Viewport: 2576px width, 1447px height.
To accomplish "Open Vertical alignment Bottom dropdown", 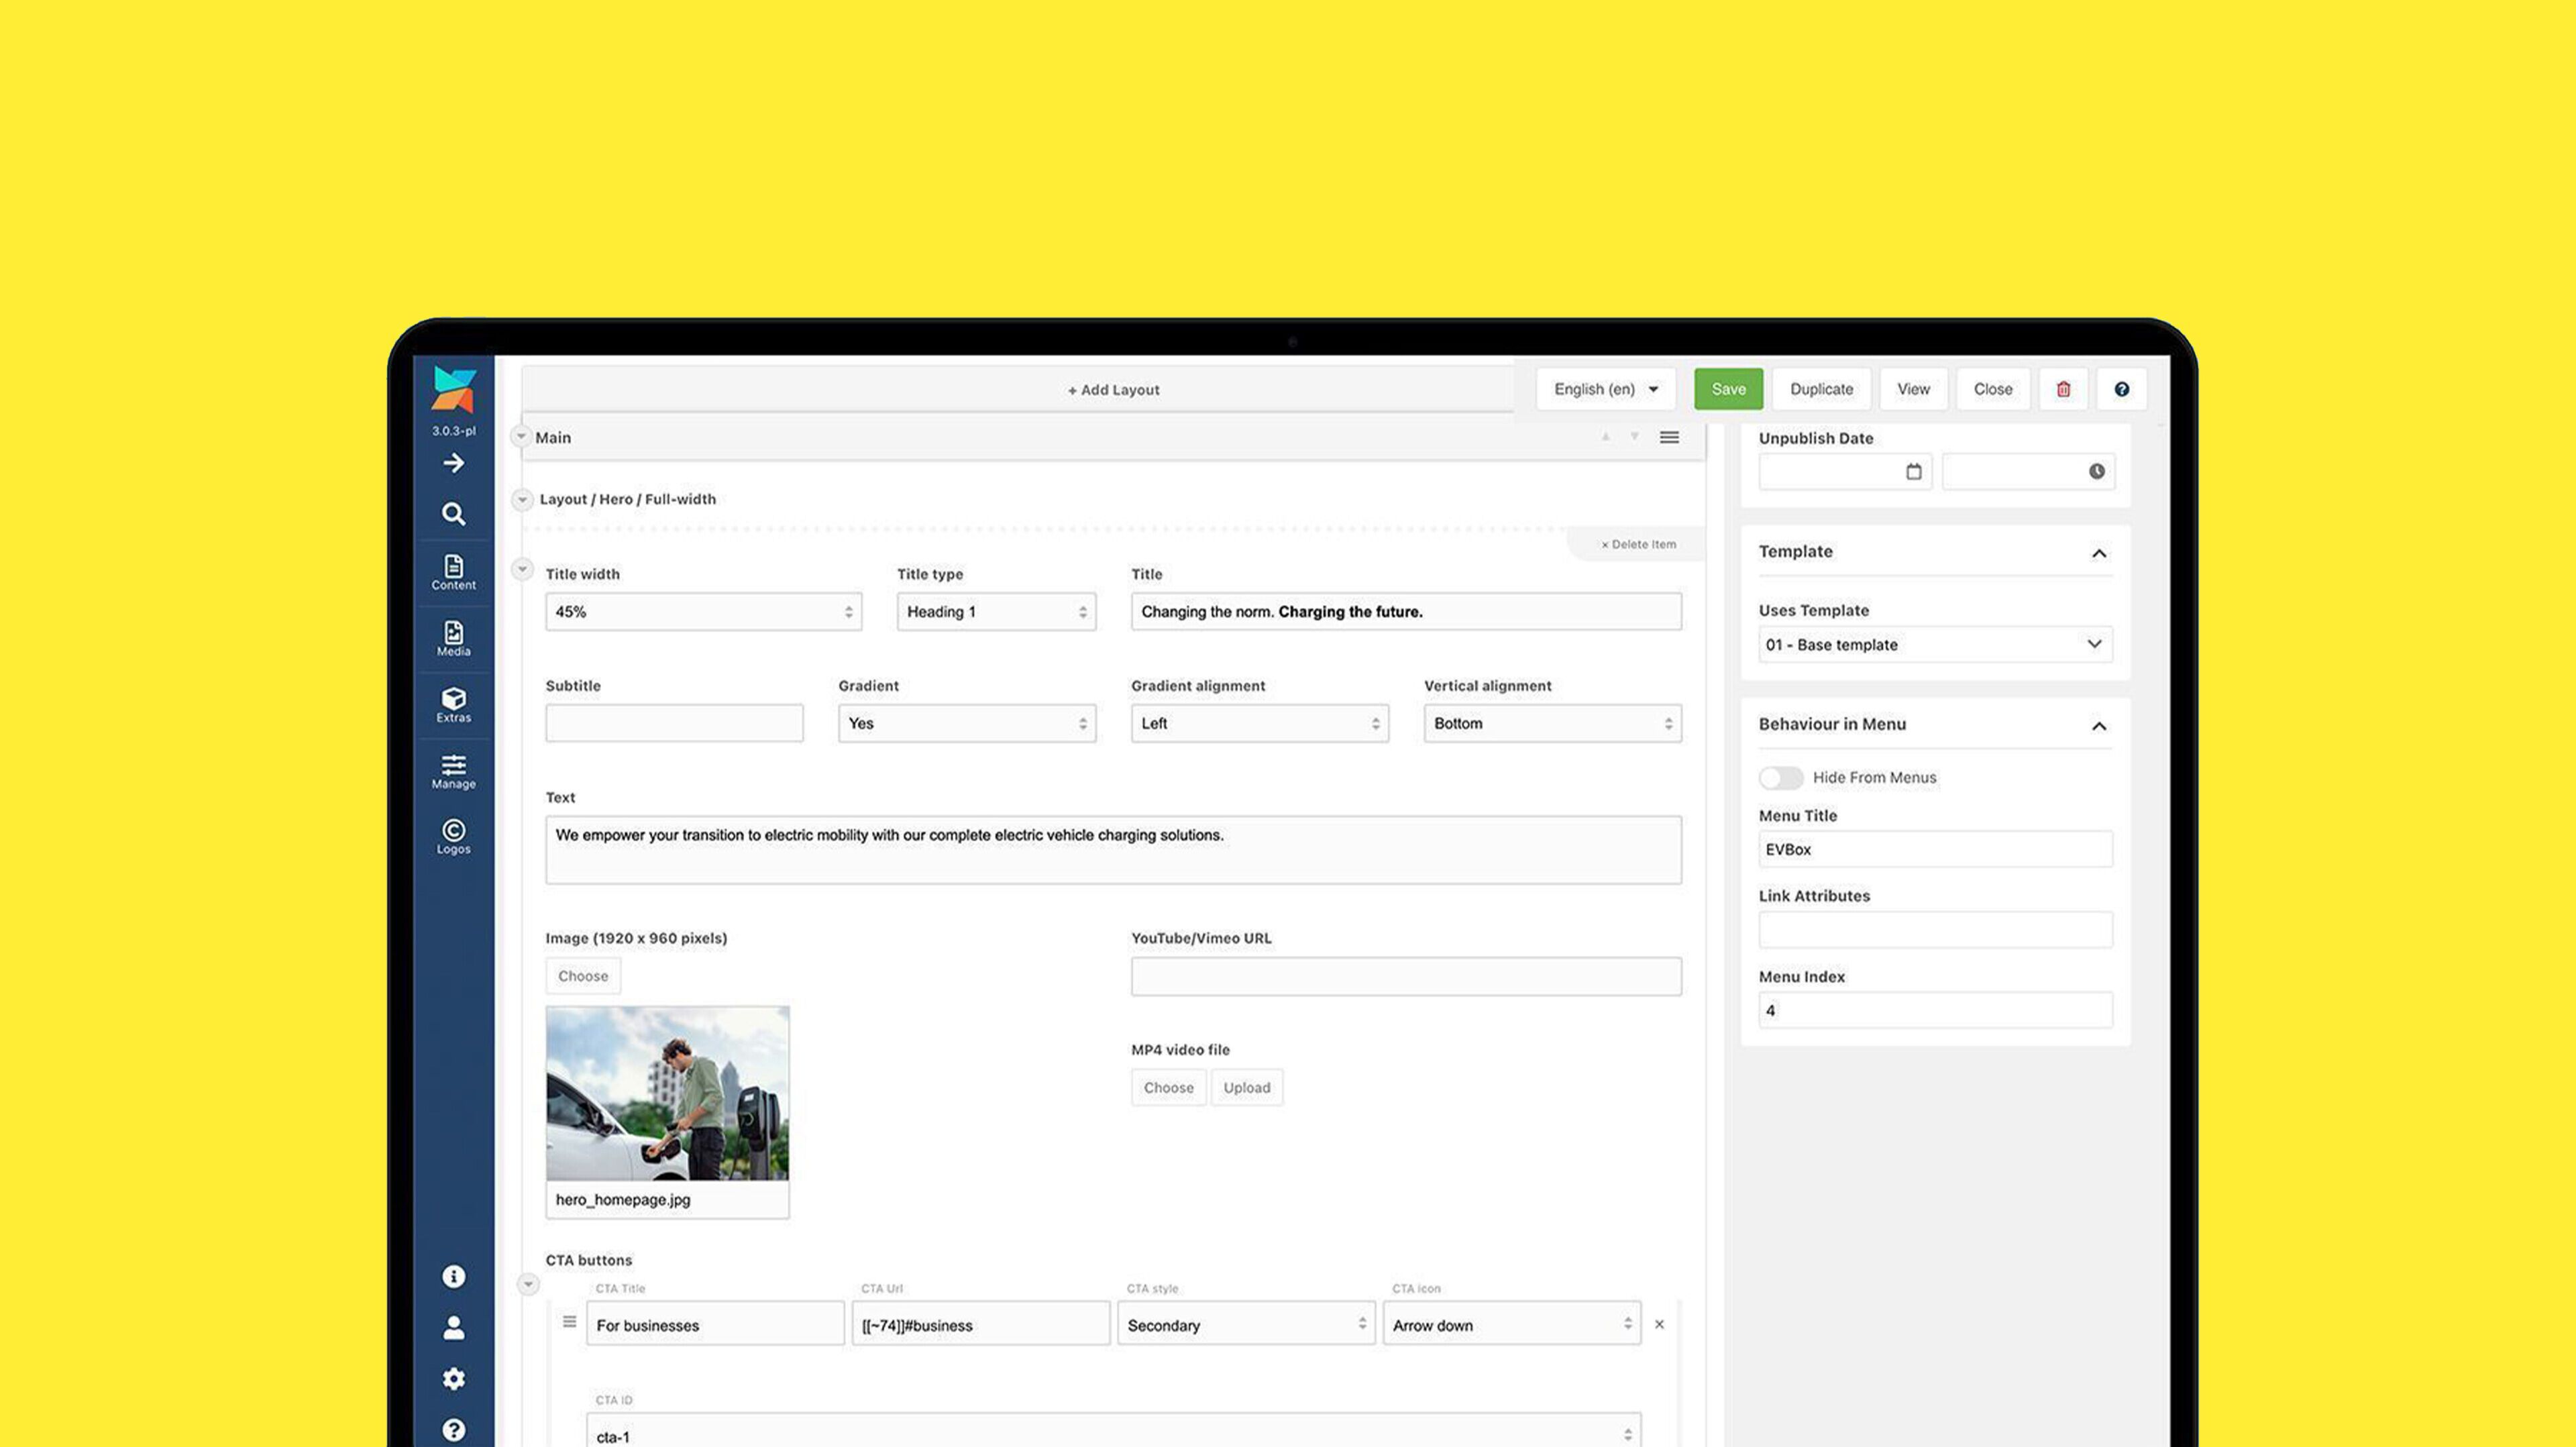I will pos(1552,723).
